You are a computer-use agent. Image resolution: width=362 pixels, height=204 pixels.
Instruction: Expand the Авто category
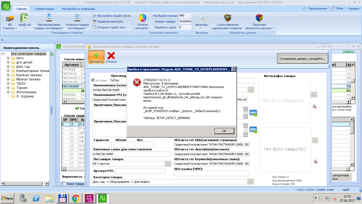(x=8, y=58)
